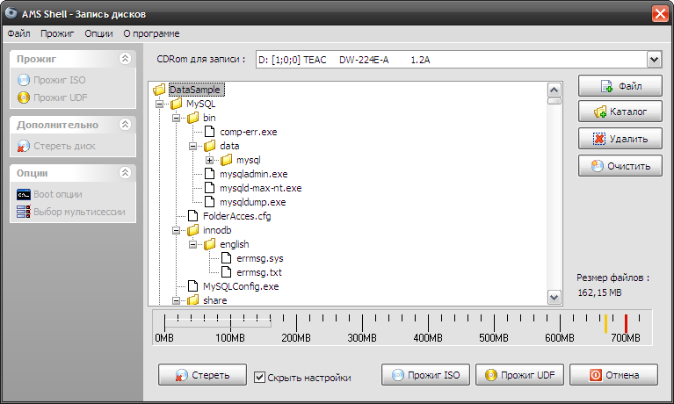Open the О программе menu

(151, 33)
